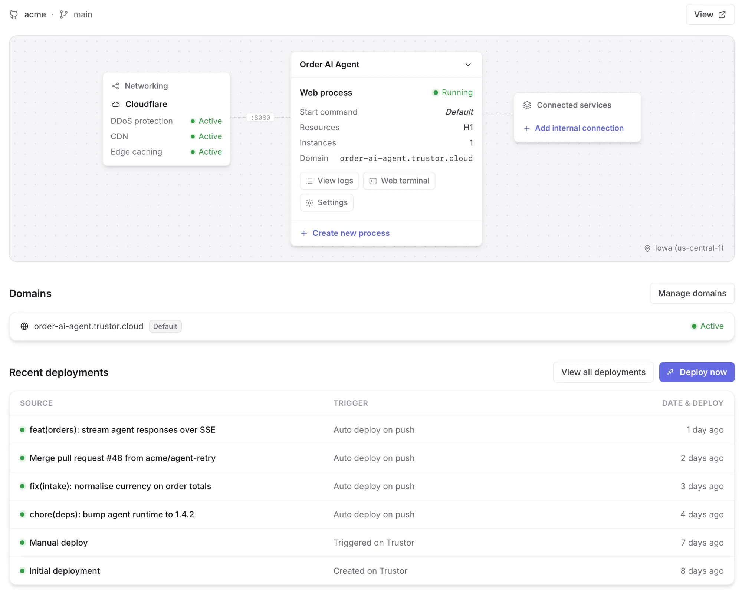Viewport: 742px width, 593px height.
Task: Open the Initial deployment row
Action: (x=372, y=571)
